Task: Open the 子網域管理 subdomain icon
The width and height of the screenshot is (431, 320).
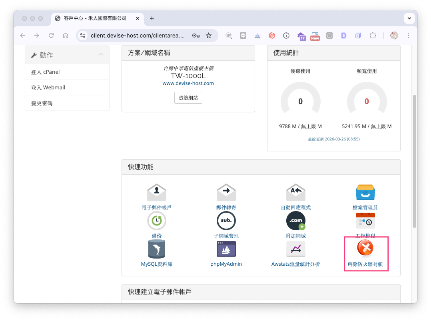Action: coord(226,221)
